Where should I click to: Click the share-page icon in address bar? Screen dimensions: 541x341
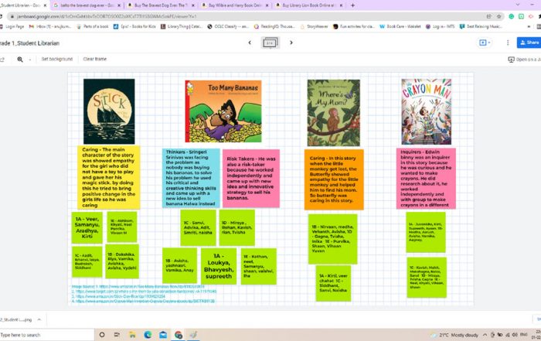pyautogui.click(x=489, y=16)
